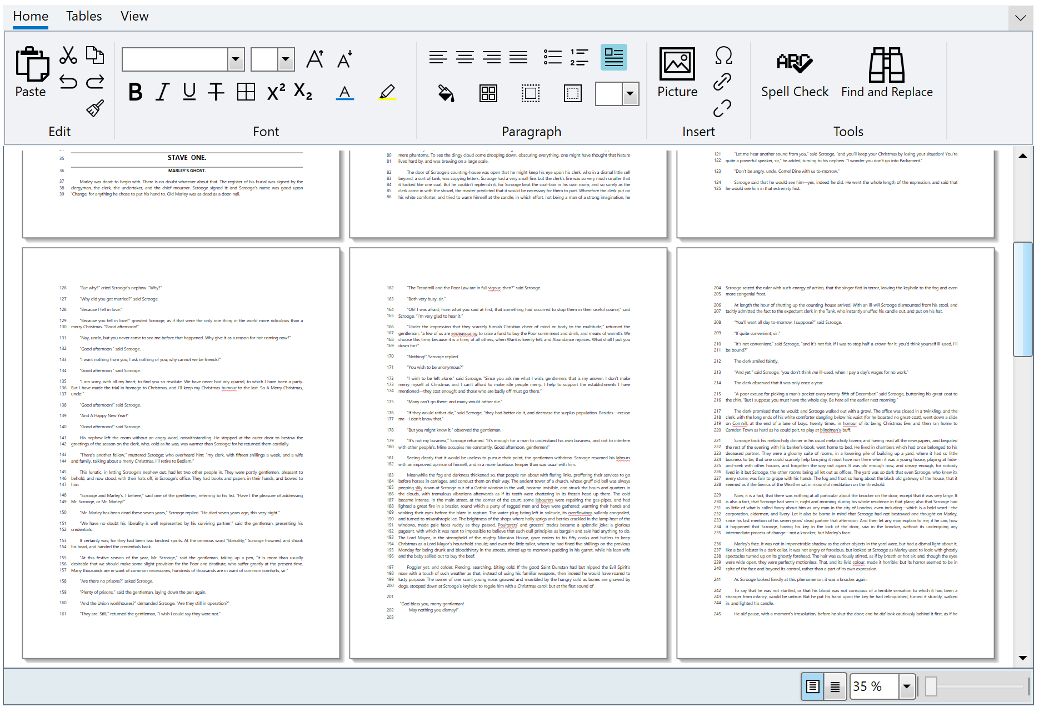Click the lower link icon in Insert
The image size is (1039, 712).
722,108
